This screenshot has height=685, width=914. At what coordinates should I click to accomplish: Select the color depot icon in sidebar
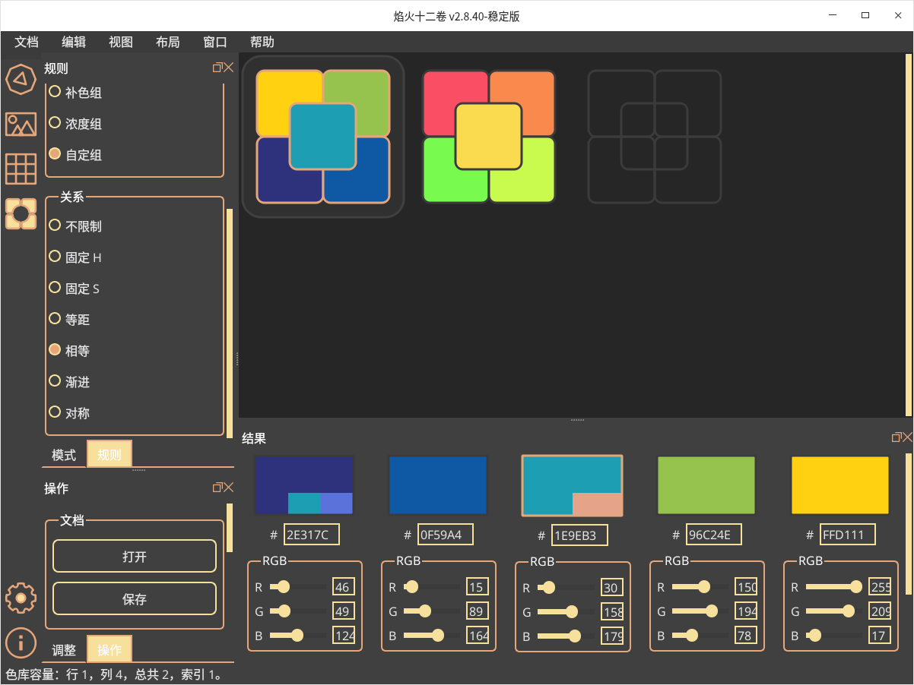(21, 214)
